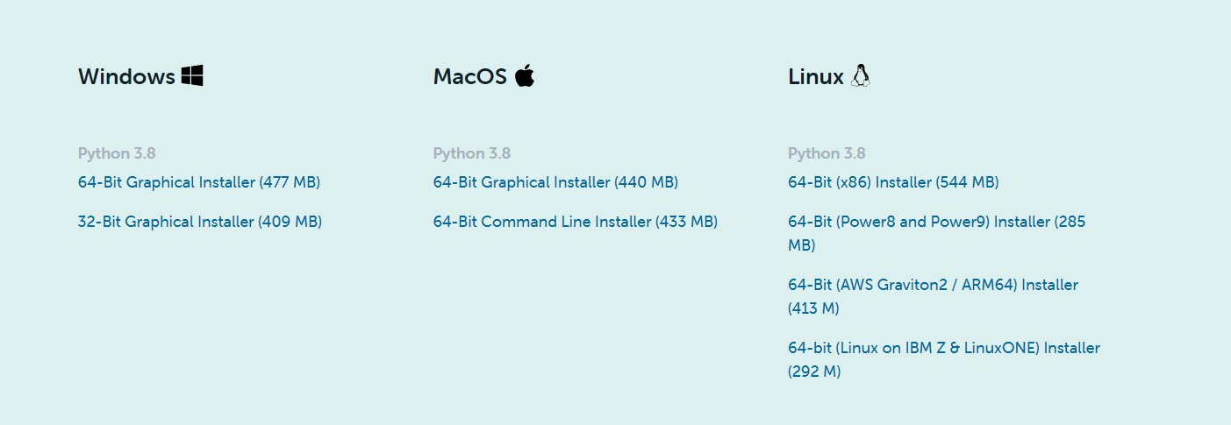Click the Python 3.8 label under Windows
Viewport: 1231px width, 425px height.
(x=117, y=153)
